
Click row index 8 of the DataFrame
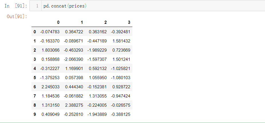click(35, 105)
